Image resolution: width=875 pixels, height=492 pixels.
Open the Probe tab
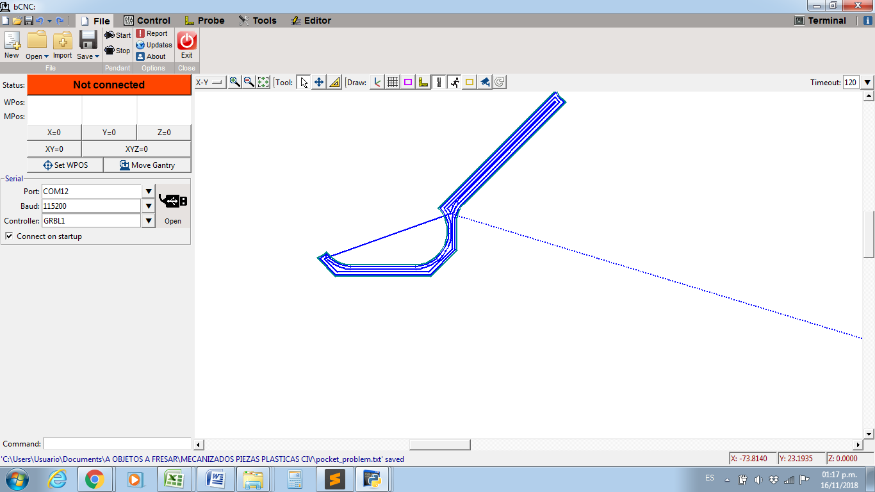pos(204,20)
